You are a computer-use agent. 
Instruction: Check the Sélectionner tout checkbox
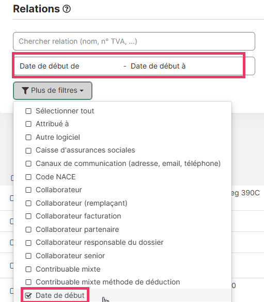pos(28,111)
